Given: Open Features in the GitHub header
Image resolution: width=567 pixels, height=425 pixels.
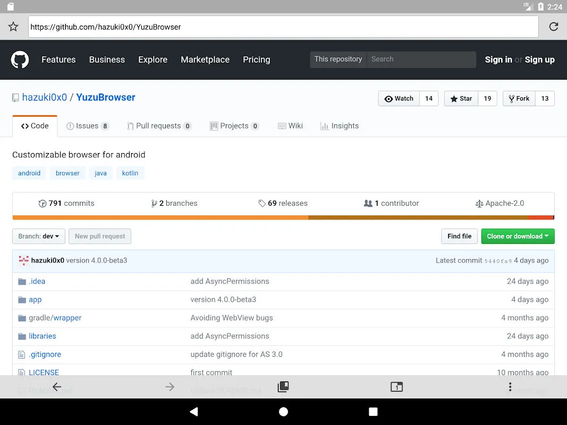Looking at the screenshot, I should pyautogui.click(x=58, y=59).
